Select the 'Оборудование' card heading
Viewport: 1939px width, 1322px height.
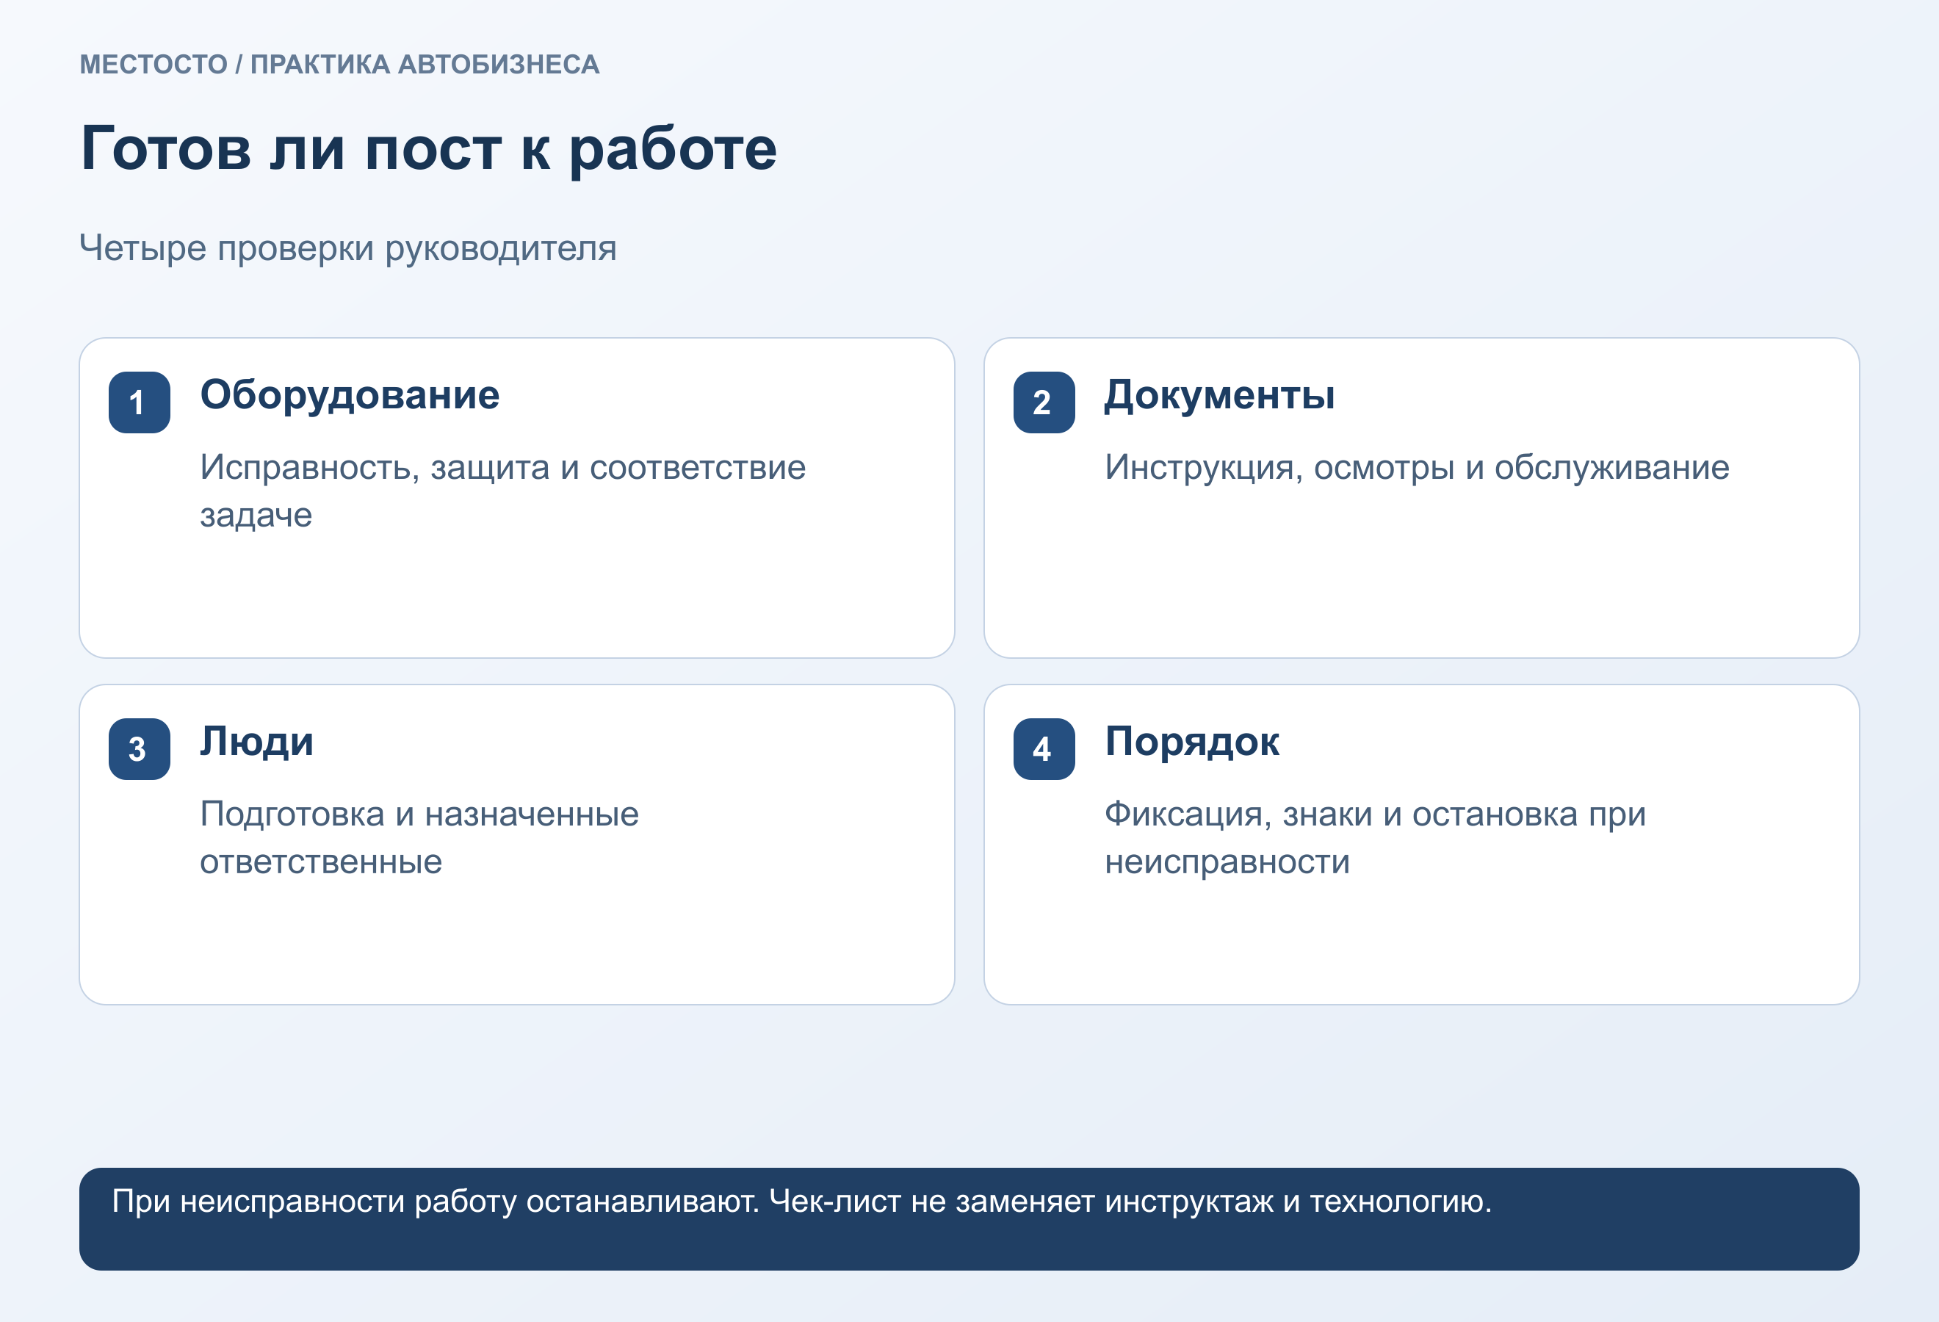coord(350,395)
